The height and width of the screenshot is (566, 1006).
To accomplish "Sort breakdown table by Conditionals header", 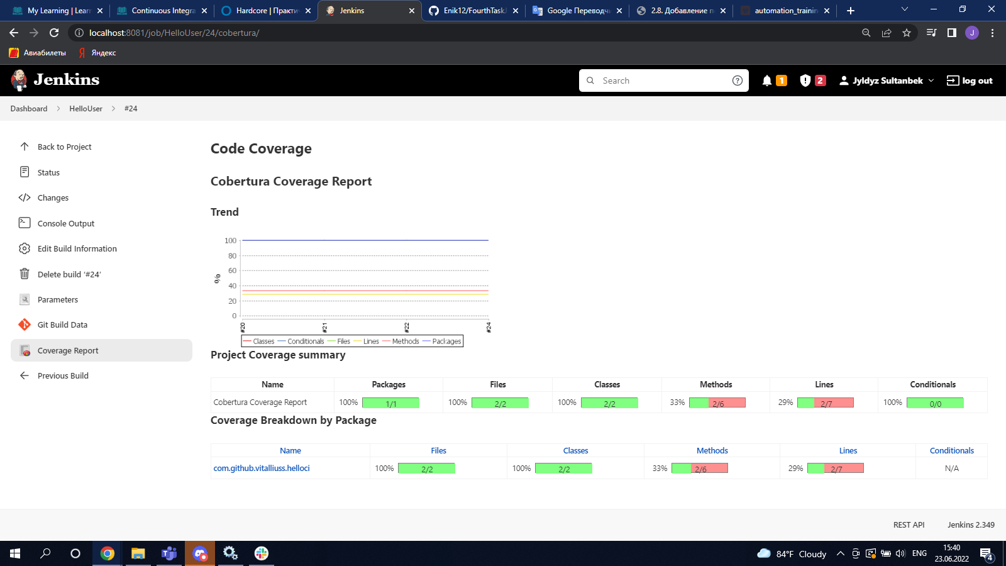I will [x=951, y=451].
